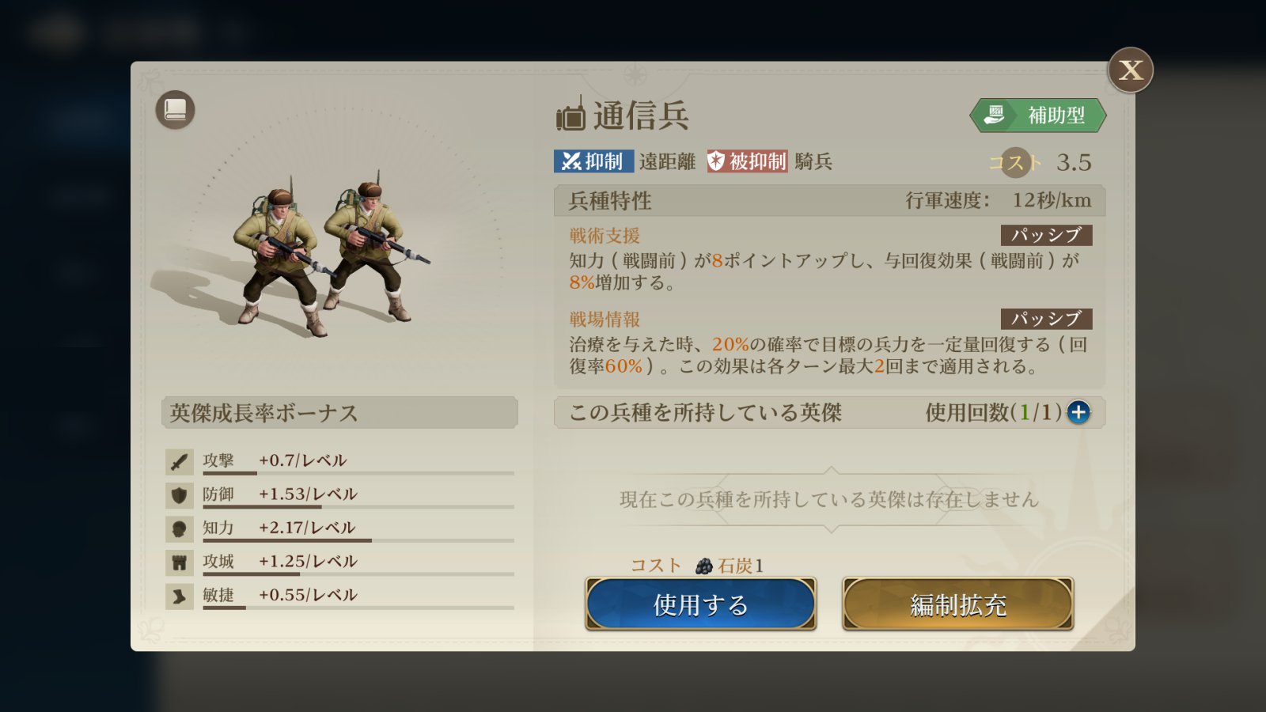Click the blue plus usage count icon
This screenshot has height=712, width=1266.
pyautogui.click(x=1078, y=412)
